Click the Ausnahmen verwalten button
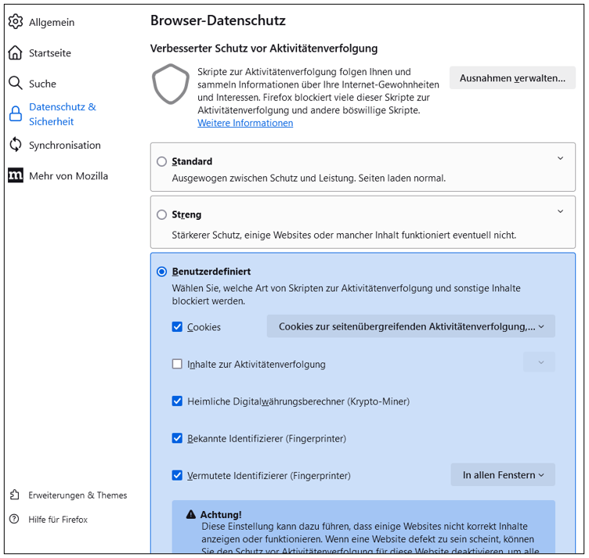 (512, 78)
